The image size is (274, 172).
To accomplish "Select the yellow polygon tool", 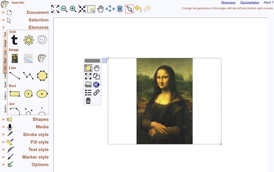I will coord(42,75).
